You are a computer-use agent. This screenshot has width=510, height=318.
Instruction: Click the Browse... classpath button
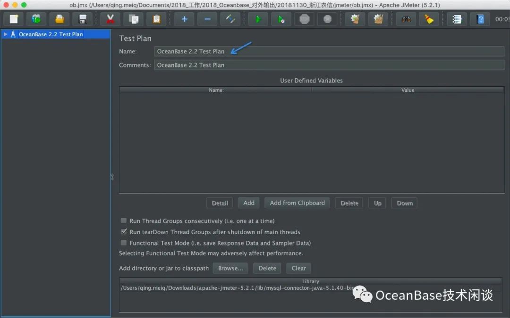[x=230, y=268]
